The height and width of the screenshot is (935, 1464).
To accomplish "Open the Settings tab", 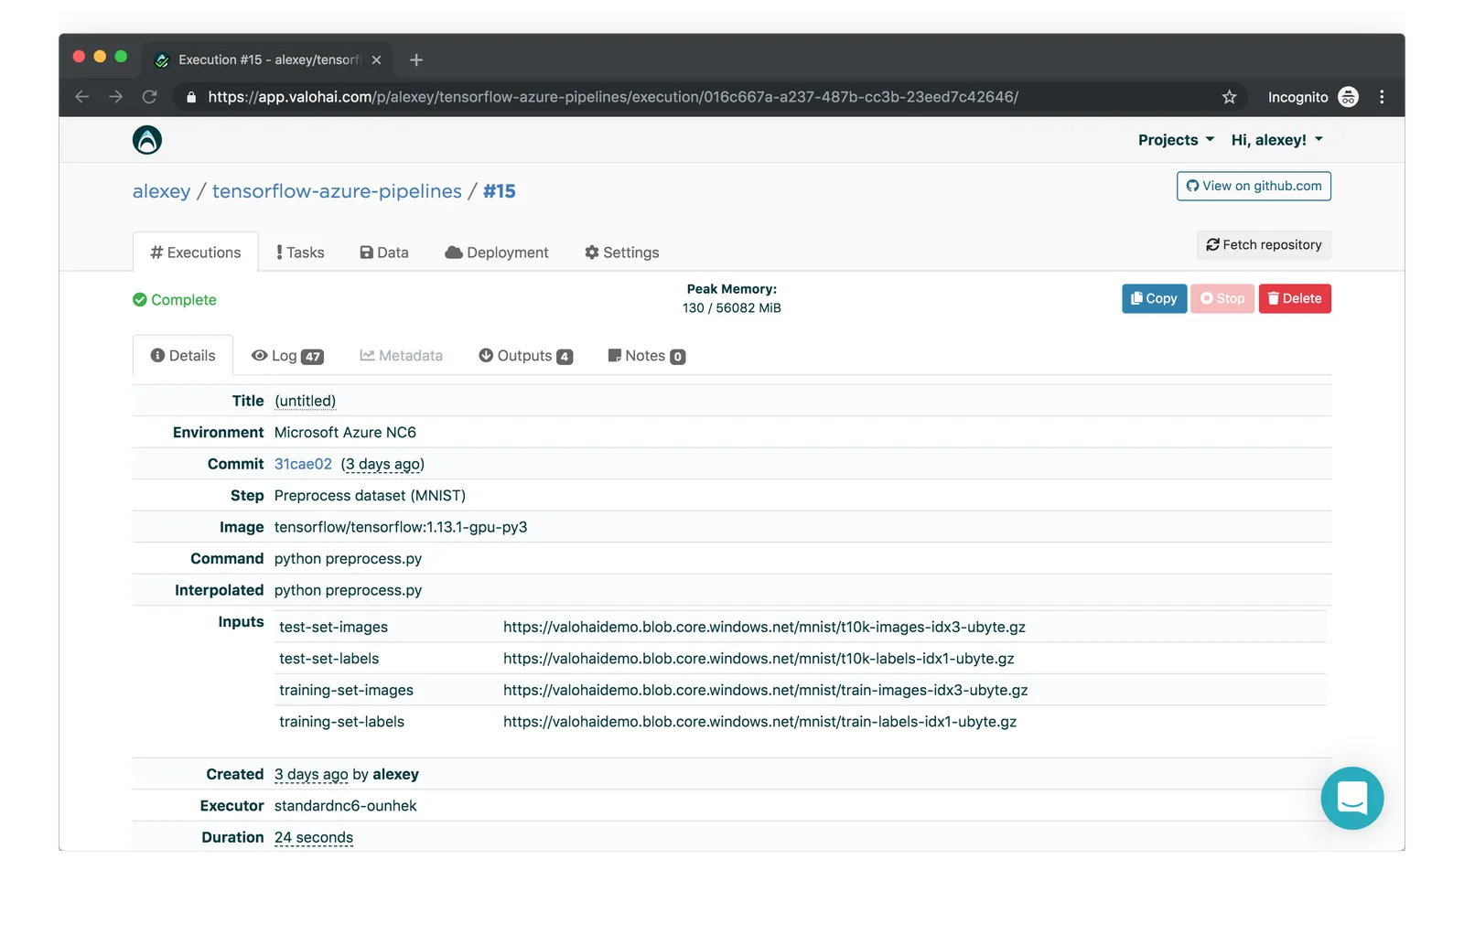I will click(622, 252).
